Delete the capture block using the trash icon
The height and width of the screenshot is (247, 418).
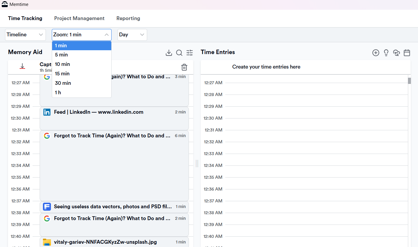pos(184,67)
